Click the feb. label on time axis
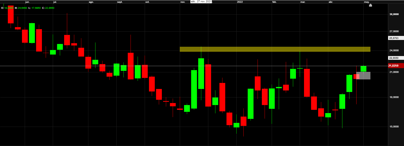This screenshot has width=404, height=146. click(274, 2)
